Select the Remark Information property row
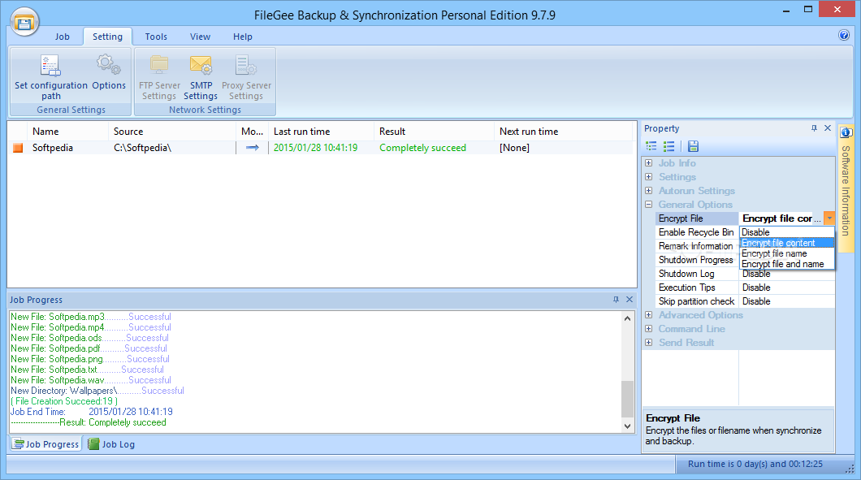This screenshot has height=480, width=861. [x=697, y=246]
